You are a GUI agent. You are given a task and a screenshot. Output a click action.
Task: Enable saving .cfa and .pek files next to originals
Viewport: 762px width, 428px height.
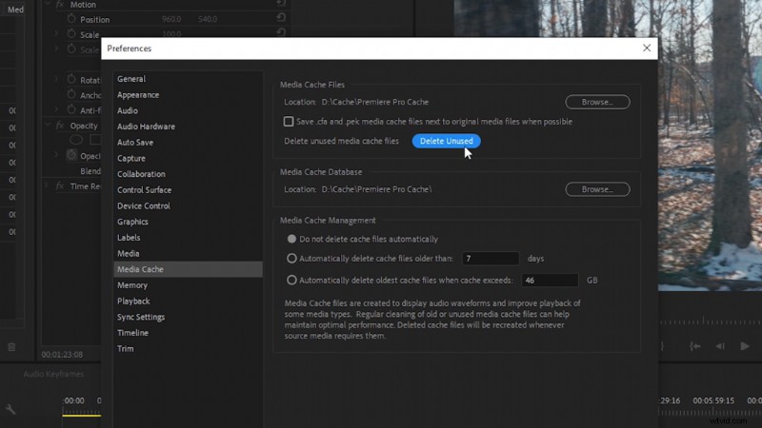tap(289, 122)
